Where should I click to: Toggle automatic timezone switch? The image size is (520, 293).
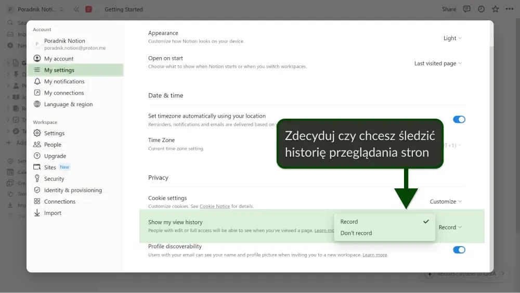click(x=459, y=120)
